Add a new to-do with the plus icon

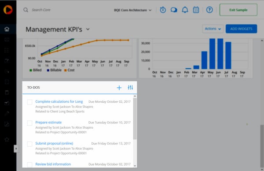[x=119, y=88]
